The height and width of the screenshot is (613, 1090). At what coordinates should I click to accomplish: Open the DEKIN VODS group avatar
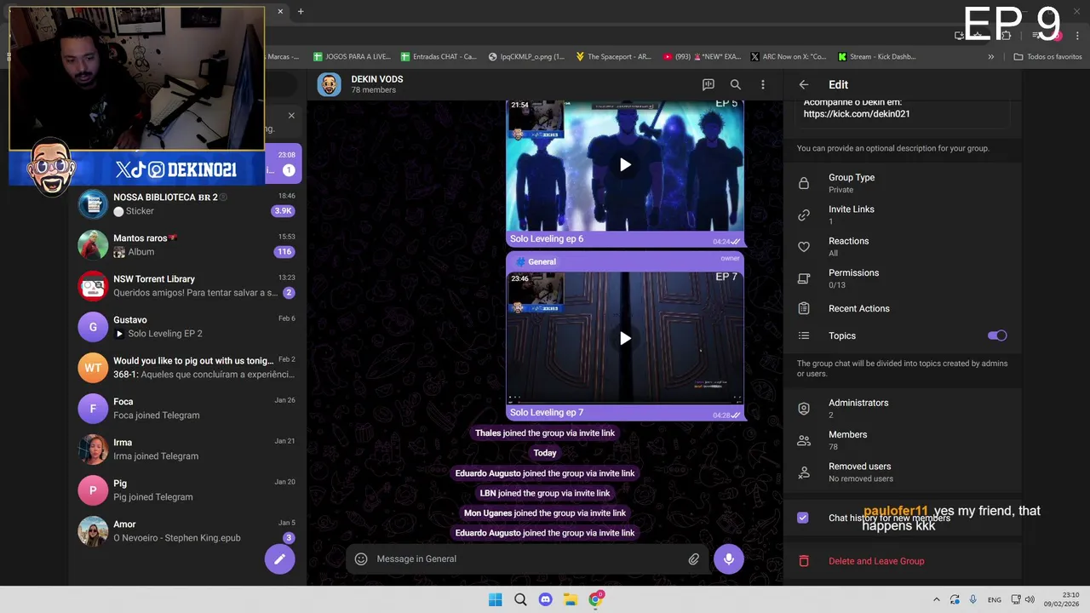(329, 84)
